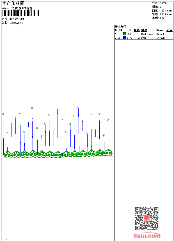Click the embroidery design preview of cloud motifs

[x=58, y=133]
